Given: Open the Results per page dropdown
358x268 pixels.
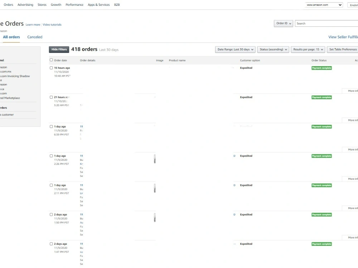Looking at the screenshot, I should click(x=308, y=49).
